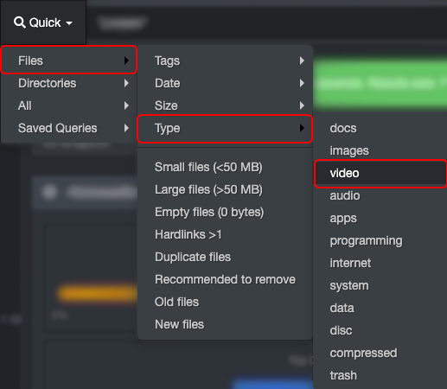
Task: Expand the Tags submenu arrow
Action: pyautogui.click(x=302, y=61)
